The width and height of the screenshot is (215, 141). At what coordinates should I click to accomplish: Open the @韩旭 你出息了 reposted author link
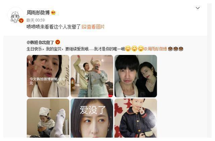tap(40, 43)
